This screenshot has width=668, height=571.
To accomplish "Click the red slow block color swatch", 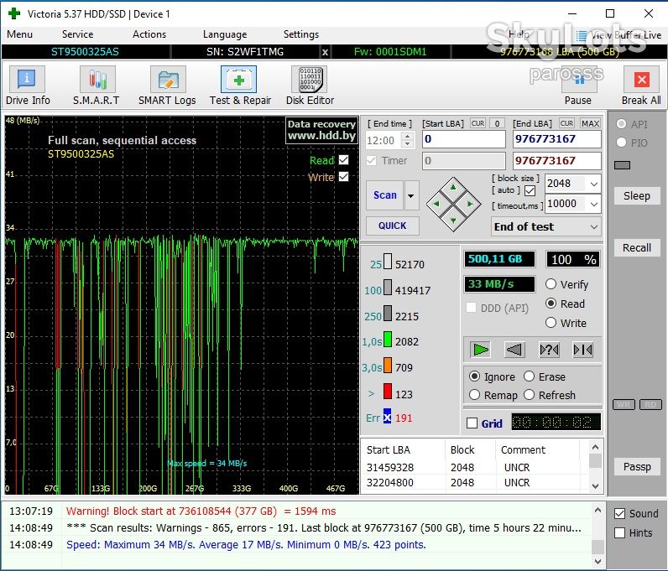I will pyautogui.click(x=387, y=392).
